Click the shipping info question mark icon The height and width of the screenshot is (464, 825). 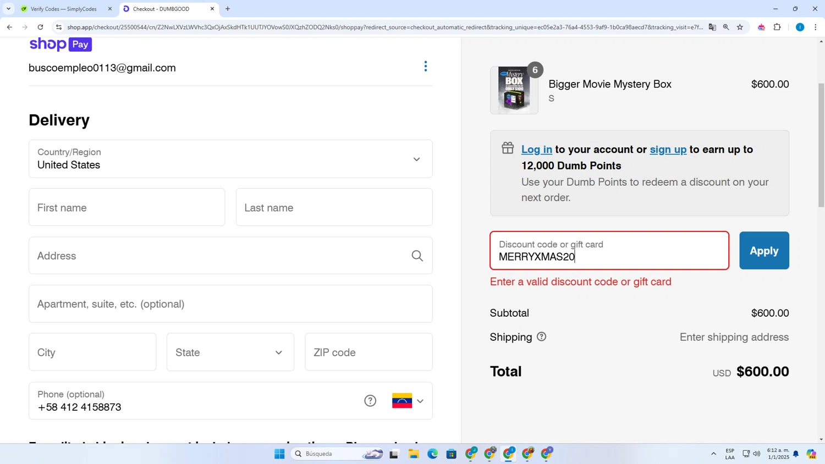point(542,337)
